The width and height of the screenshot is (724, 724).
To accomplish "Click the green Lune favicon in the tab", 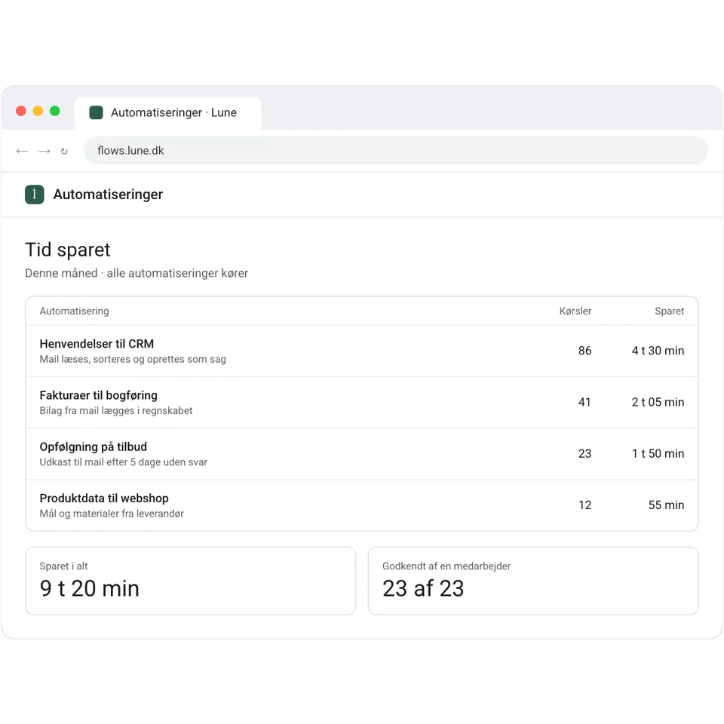I will pos(96,112).
